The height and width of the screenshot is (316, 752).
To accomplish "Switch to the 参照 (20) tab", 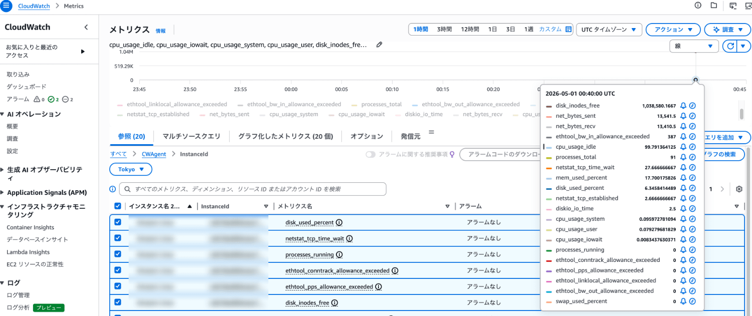I will click(x=132, y=136).
